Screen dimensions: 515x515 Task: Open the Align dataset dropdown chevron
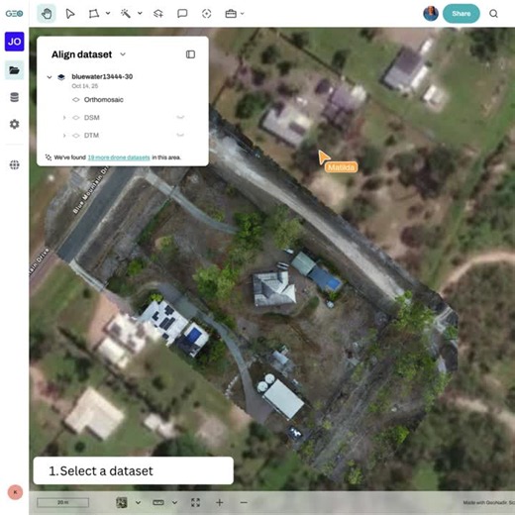123,54
